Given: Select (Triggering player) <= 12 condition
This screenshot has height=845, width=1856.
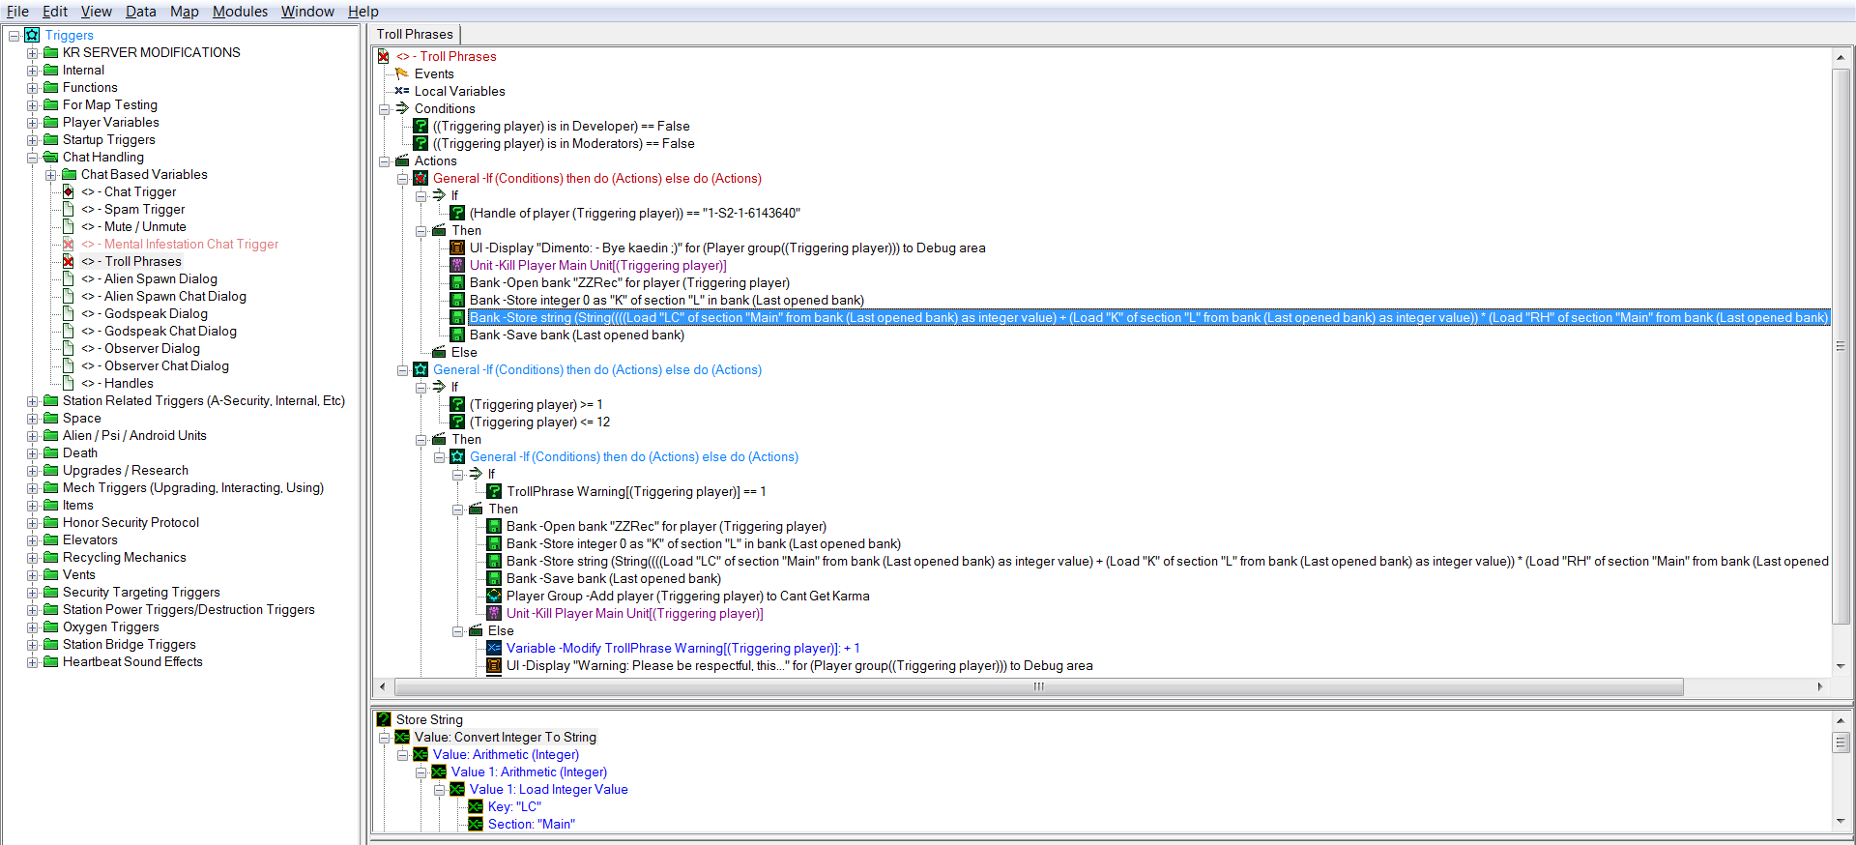Looking at the screenshot, I should (540, 422).
